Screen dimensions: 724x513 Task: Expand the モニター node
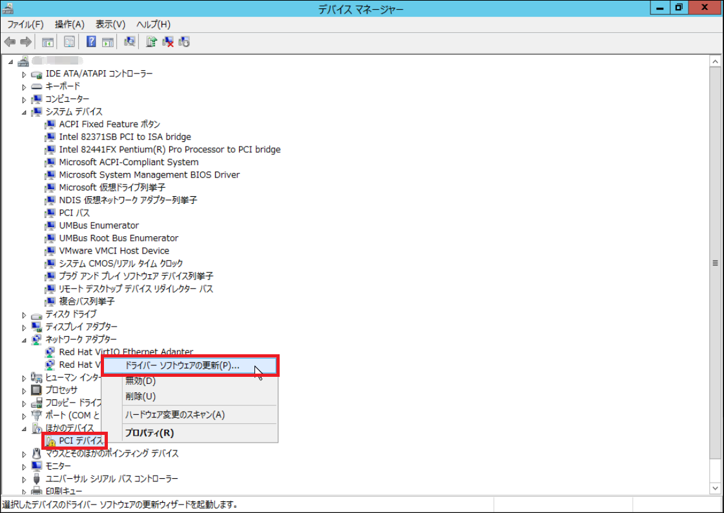pos(24,467)
